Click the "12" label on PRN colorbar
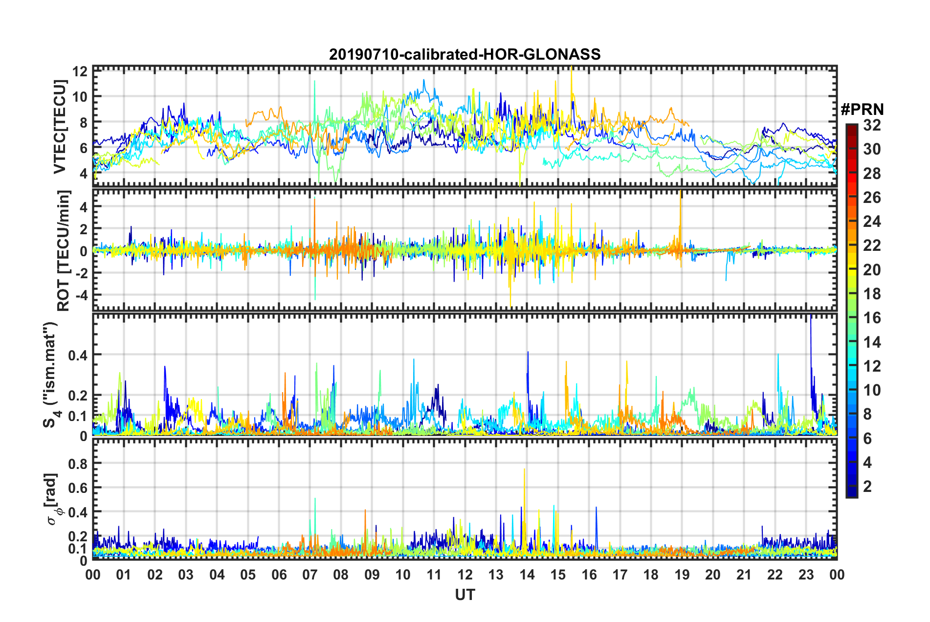930x622 pixels. click(872, 366)
